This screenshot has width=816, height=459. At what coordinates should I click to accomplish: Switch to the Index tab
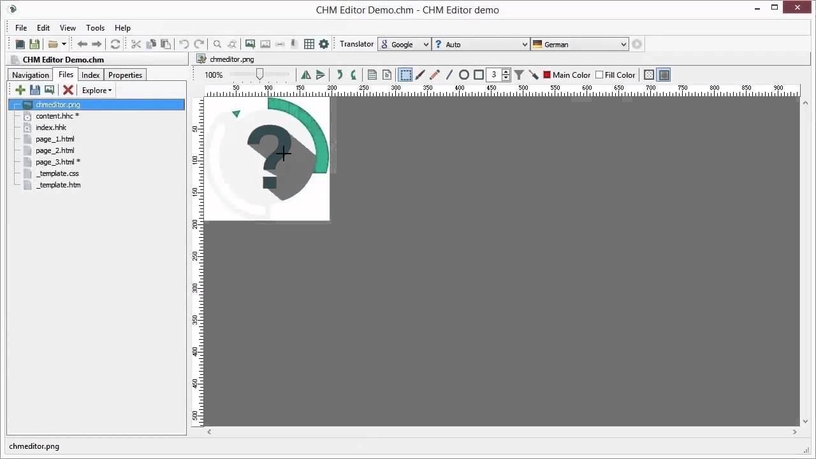91,75
